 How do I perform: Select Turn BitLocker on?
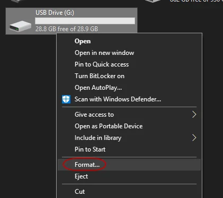tap(129, 76)
